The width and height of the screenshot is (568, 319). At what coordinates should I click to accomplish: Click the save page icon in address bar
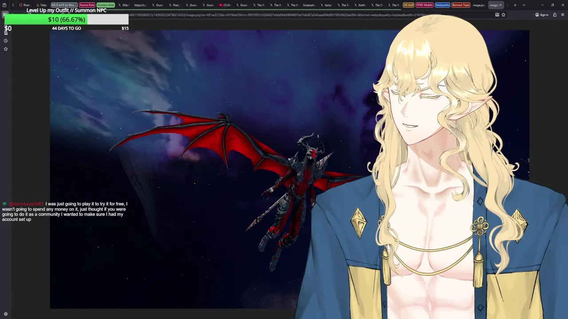(497, 15)
